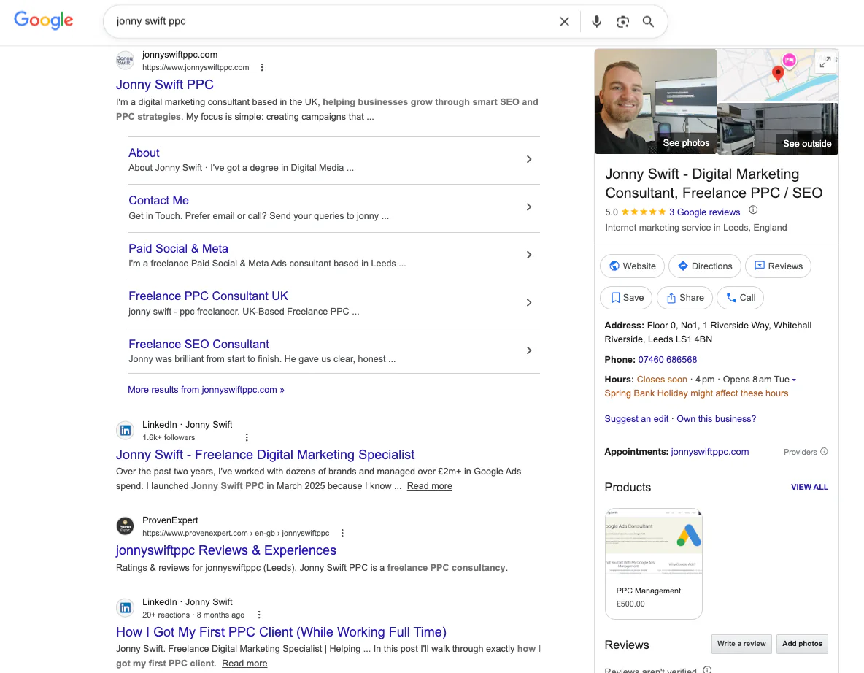This screenshot has height=673, width=864.
Task: Open the jonnyswiftppc.com Appointments link
Action: tap(710, 451)
